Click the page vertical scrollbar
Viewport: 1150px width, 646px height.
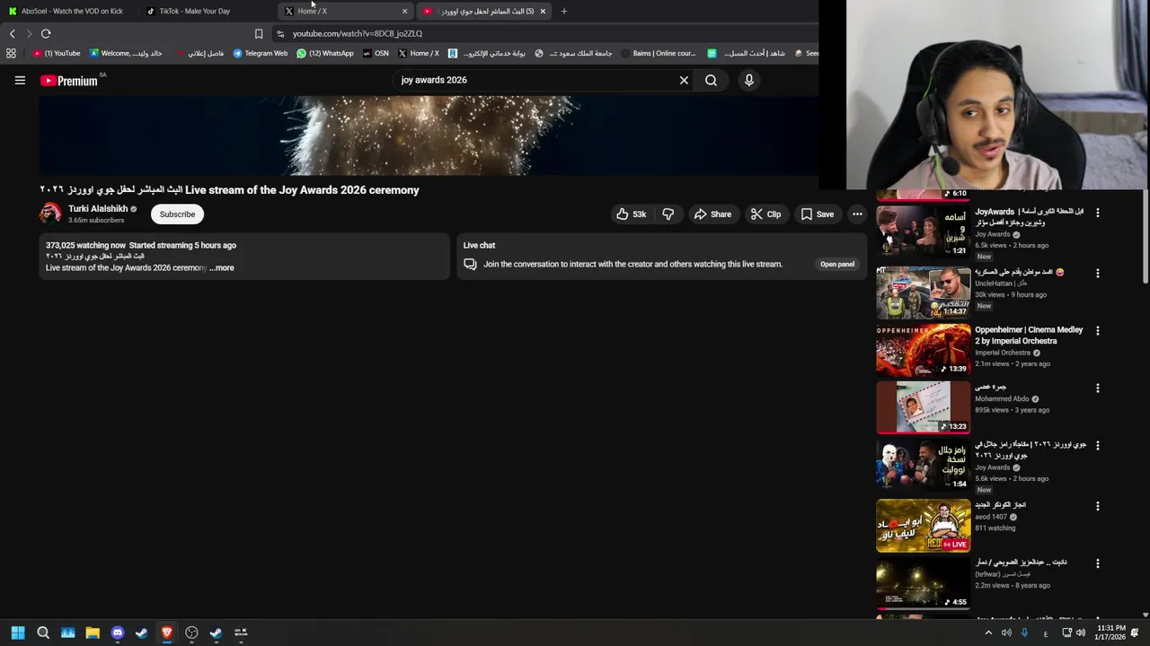(x=1145, y=238)
